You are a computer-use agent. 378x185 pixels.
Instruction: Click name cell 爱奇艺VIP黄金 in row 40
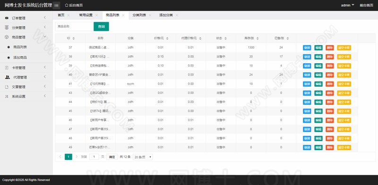coord(100,75)
